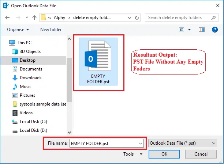Viewport: 224px width, 164px height.
Task: Open Help via the blue question icon
Action: (214, 30)
